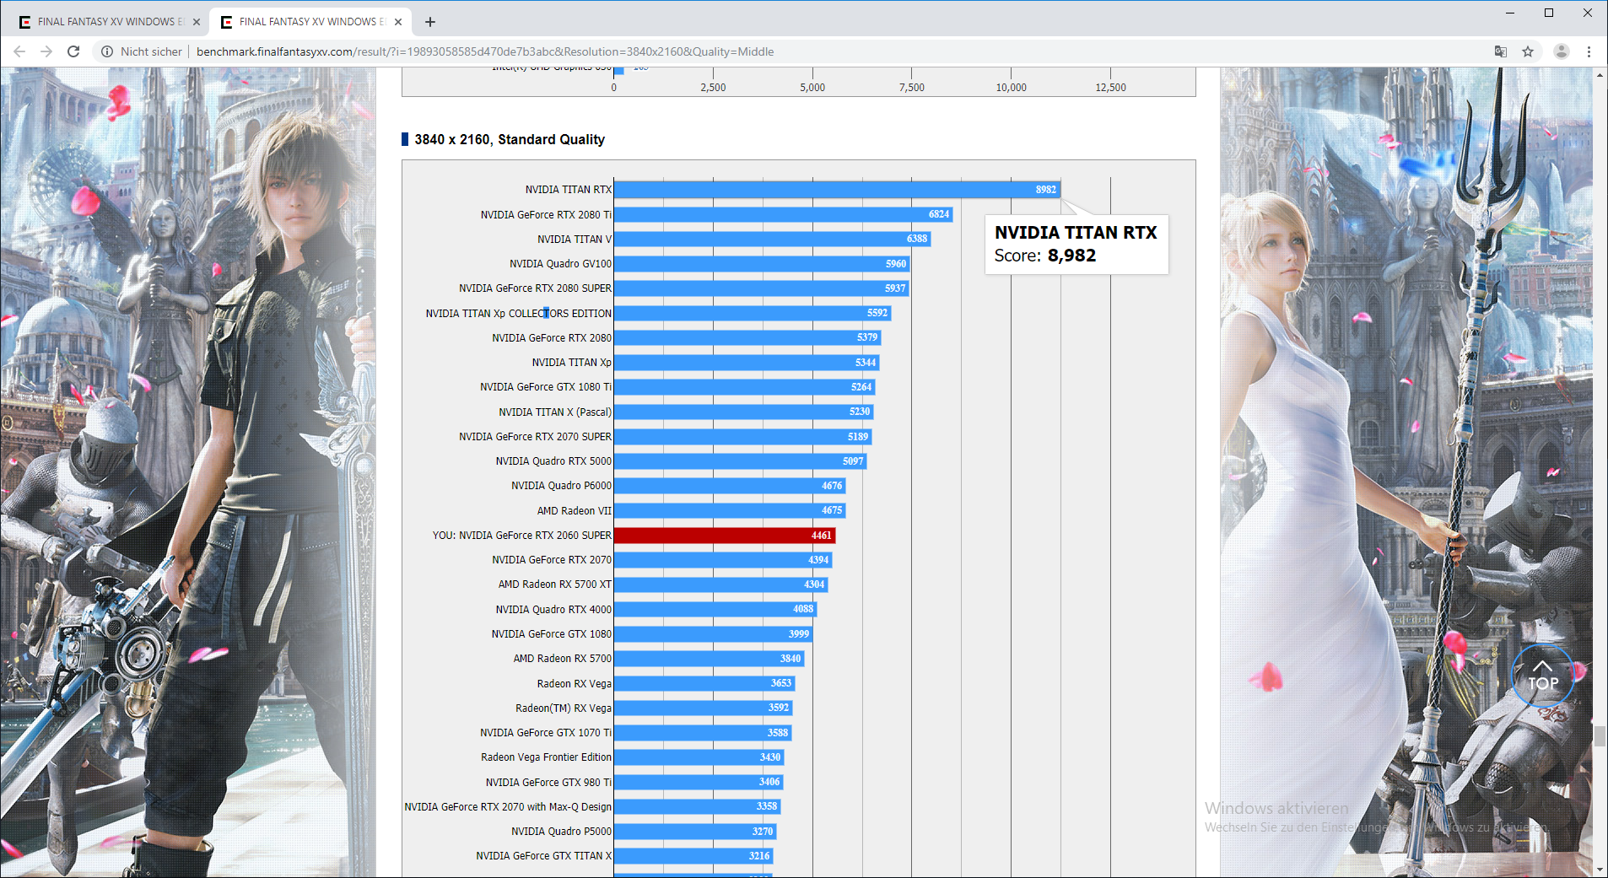Click the 3999 score on GTX 1080 bar

tap(799, 634)
